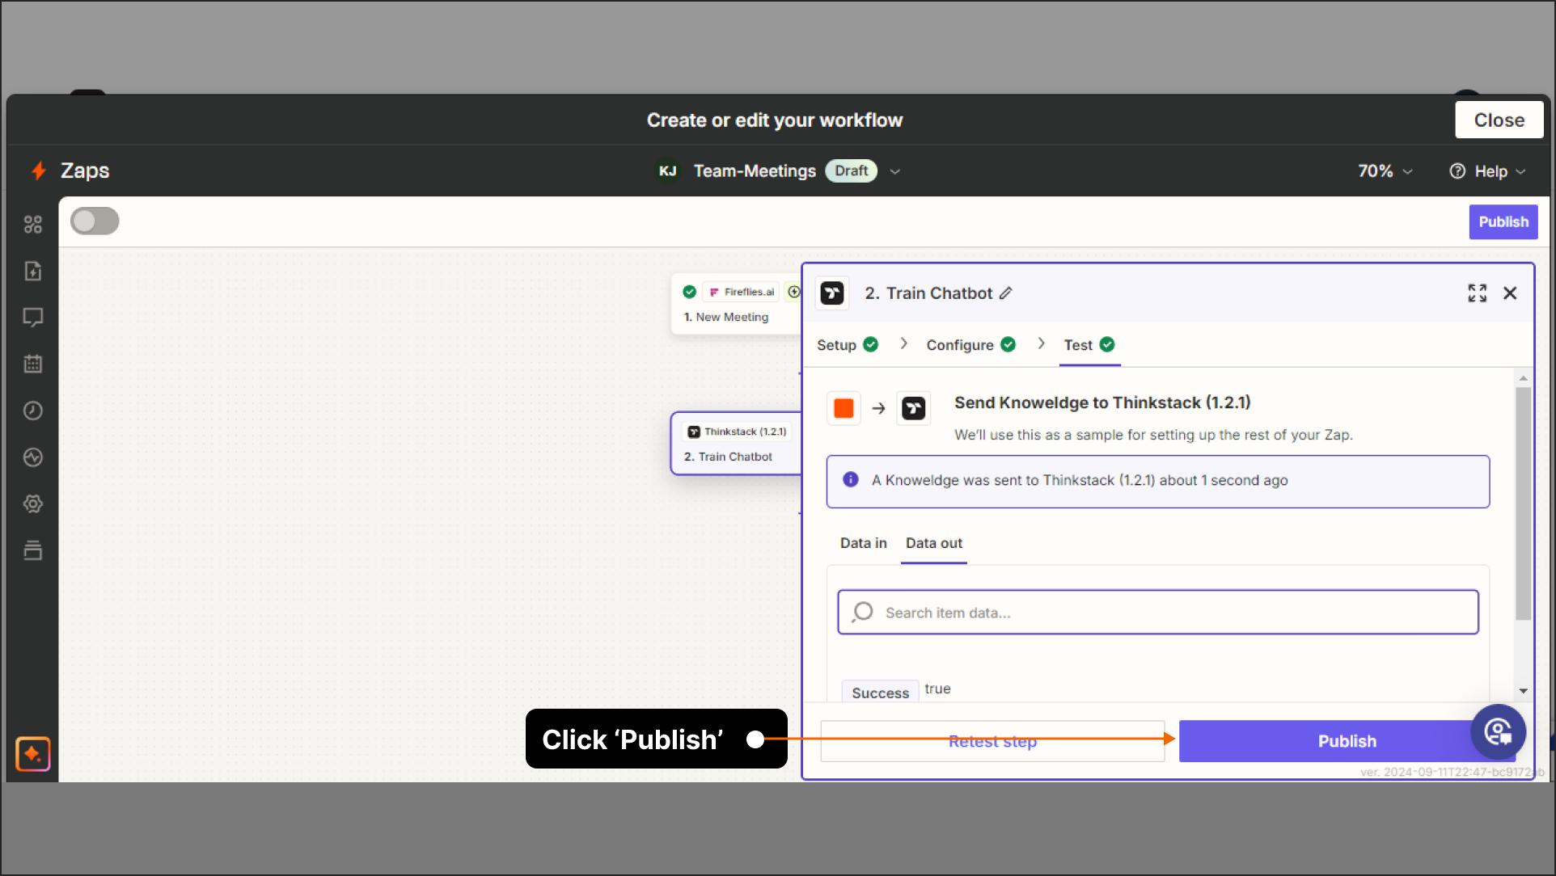Click the orange source app icon

point(844,408)
